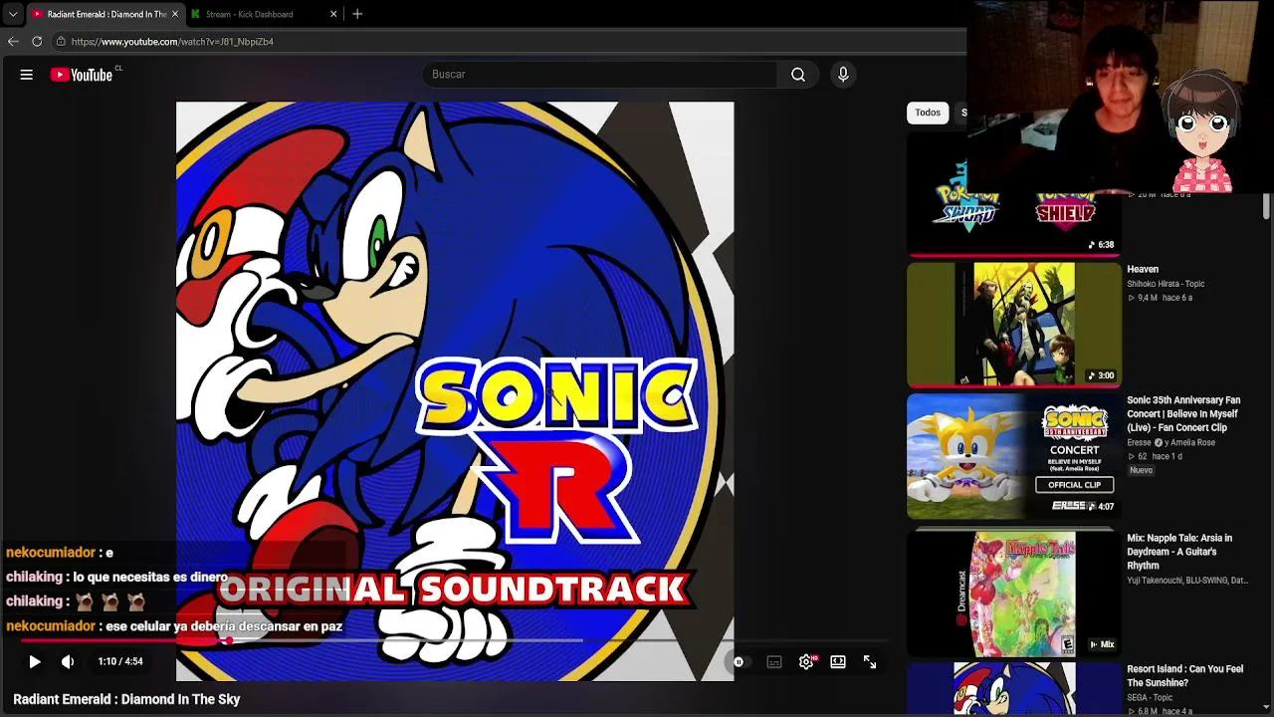Open a new browser tab
The image size is (1274, 717).
tap(357, 14)
